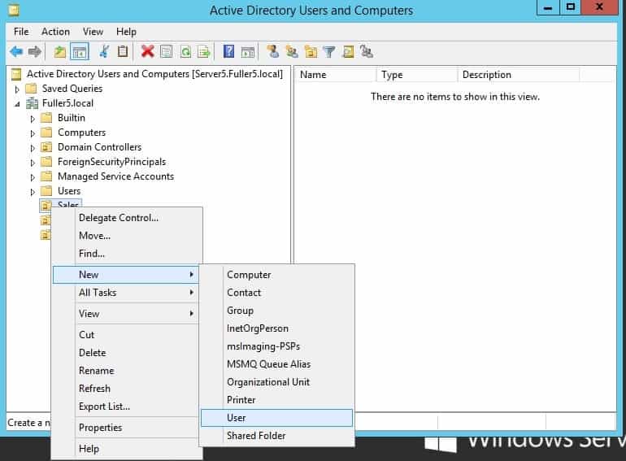Sort by the Description column header
Viewport: 626px width, 461px height.
518,75
